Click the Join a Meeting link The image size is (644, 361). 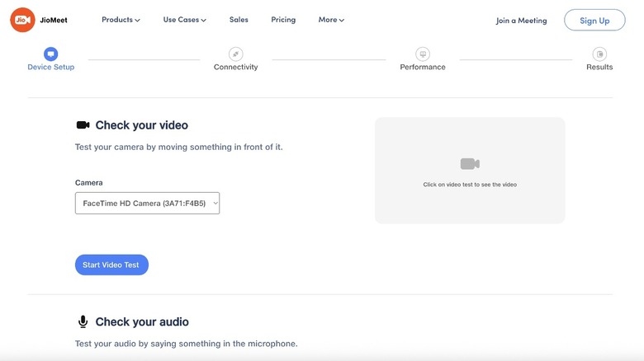[x=521, y=21]
